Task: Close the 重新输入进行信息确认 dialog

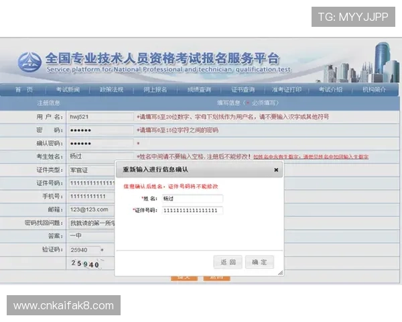Action: (x=276, y=170)
